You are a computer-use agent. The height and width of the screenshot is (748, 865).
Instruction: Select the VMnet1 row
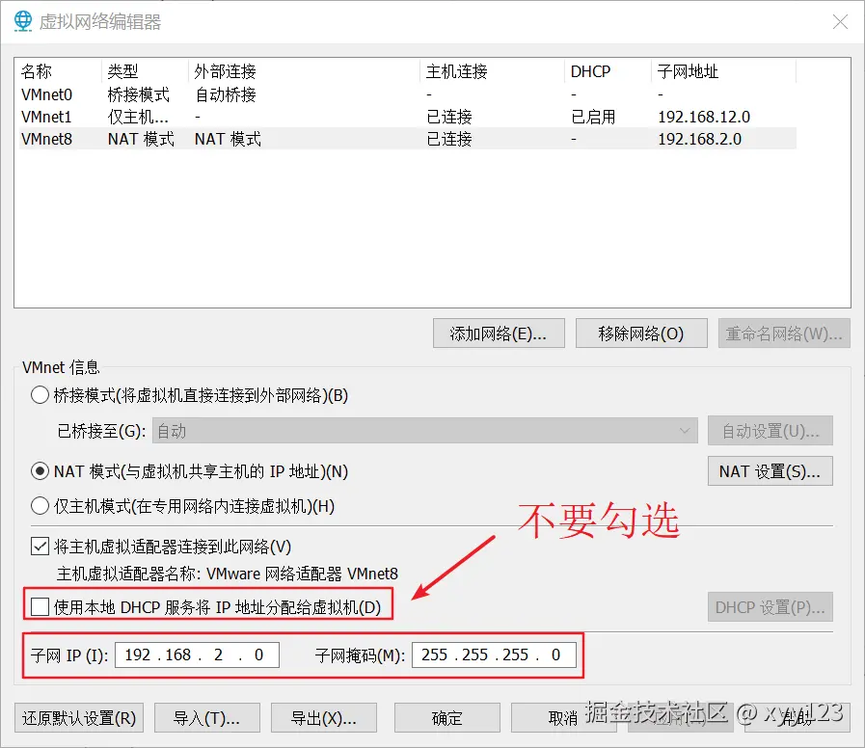click(408, 117)
